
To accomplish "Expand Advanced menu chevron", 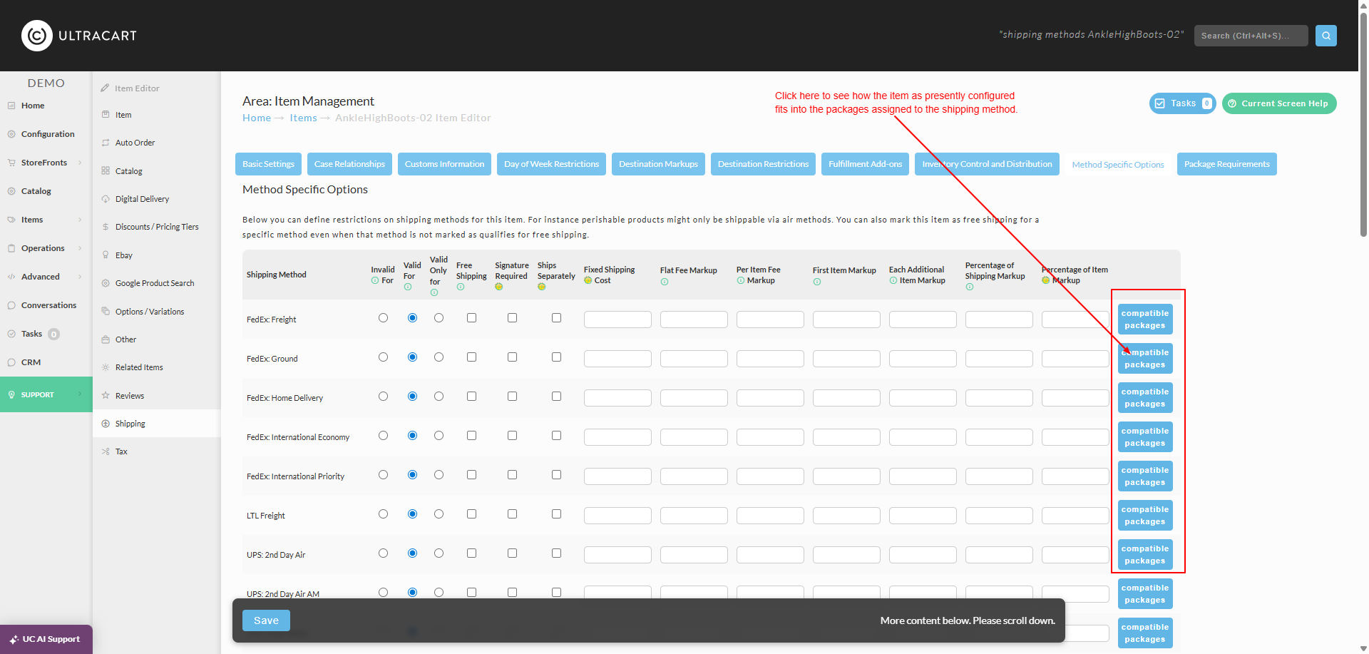I will [x=80, y=277].
